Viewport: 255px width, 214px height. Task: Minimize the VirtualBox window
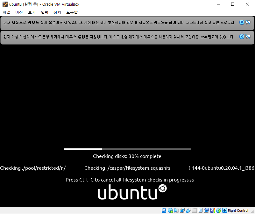click(218, 4)
